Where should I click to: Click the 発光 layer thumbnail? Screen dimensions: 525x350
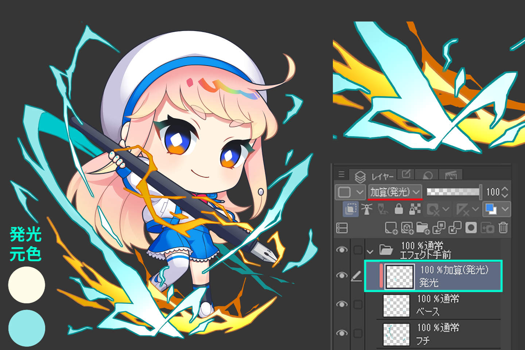[x=400, y=276]
